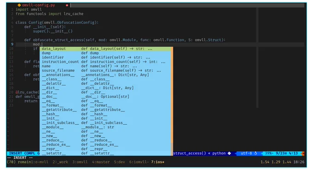Click the 'return' keyword on line 22
Screen dimensions: 313x170
pos(31,101)
